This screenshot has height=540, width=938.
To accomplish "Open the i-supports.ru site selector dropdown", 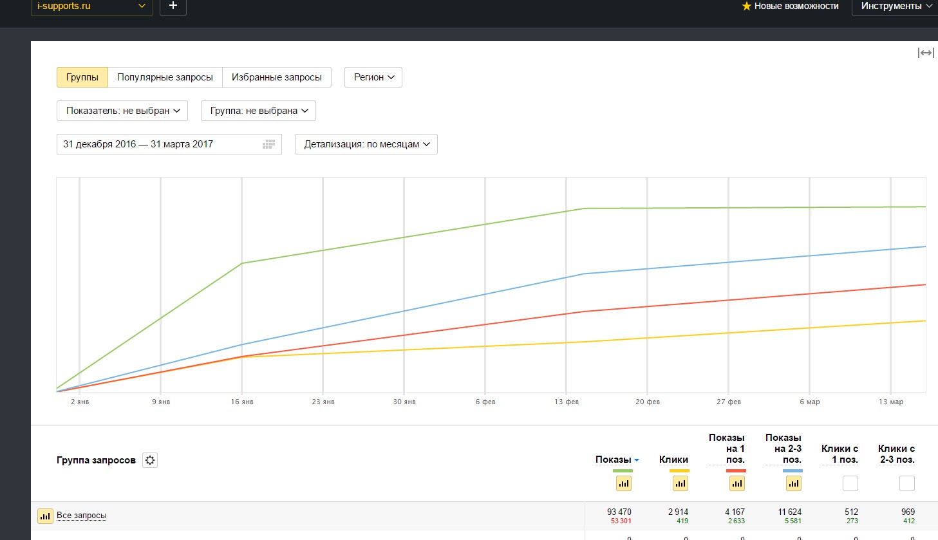I will [x=91, y=6].
